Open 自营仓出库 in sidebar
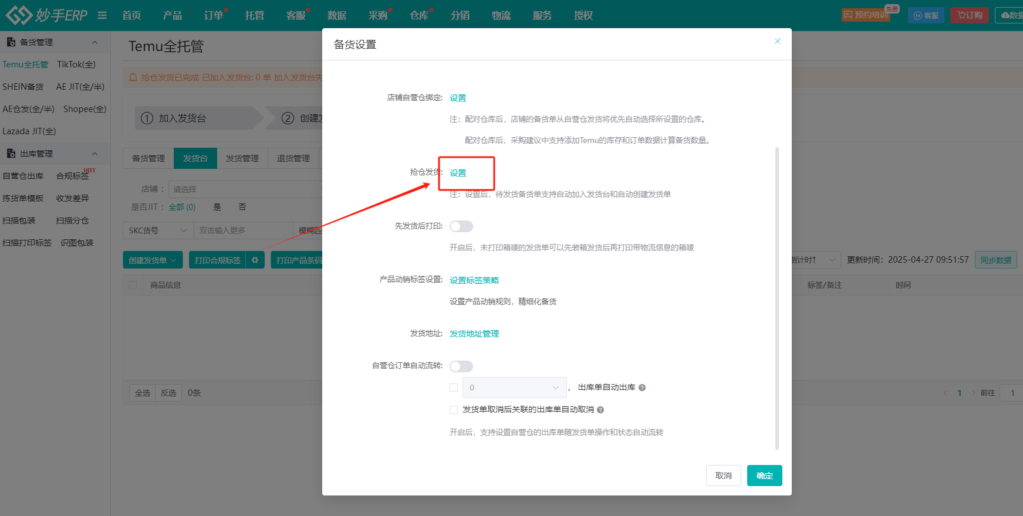This screenshot has height=516, width=1023. click(x=23, y=176)
